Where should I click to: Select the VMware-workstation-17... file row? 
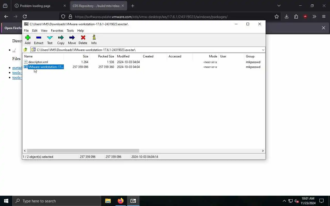tap(144, 67)
